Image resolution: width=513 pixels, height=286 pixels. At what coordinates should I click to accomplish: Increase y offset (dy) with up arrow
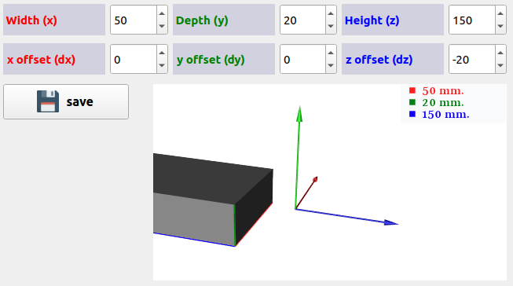(331, 53)
